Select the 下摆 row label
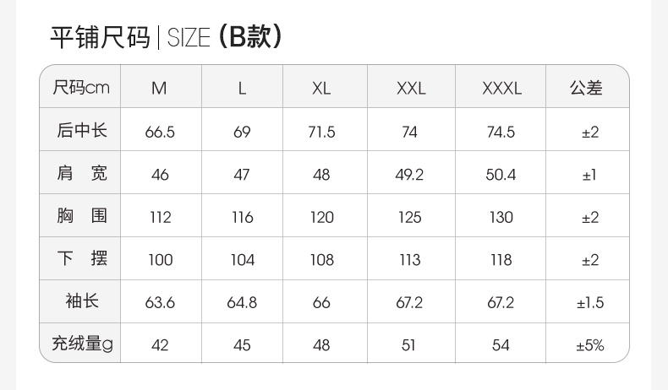This screenshot has height=390, width=668. [82, 258]
